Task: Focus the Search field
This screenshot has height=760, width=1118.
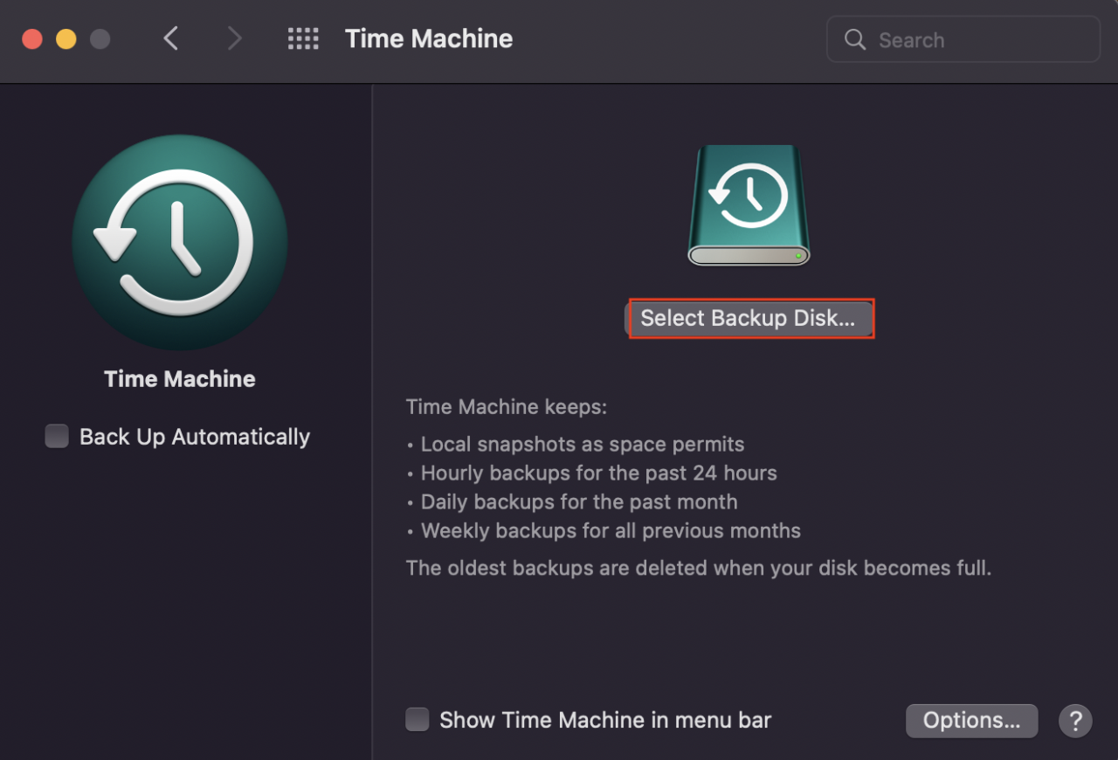Action: coord(963,39)
